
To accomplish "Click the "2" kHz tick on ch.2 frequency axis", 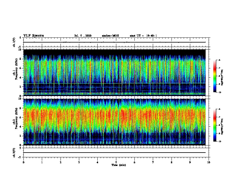I will (20, 136).
